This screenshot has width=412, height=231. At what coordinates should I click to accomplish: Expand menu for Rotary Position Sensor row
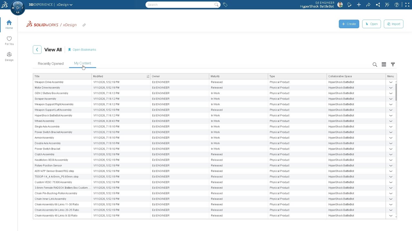tap(391, 166)
